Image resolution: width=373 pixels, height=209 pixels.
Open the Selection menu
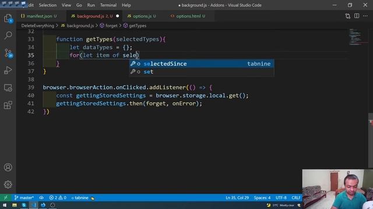pyautogui.click(x=48, y=5)
